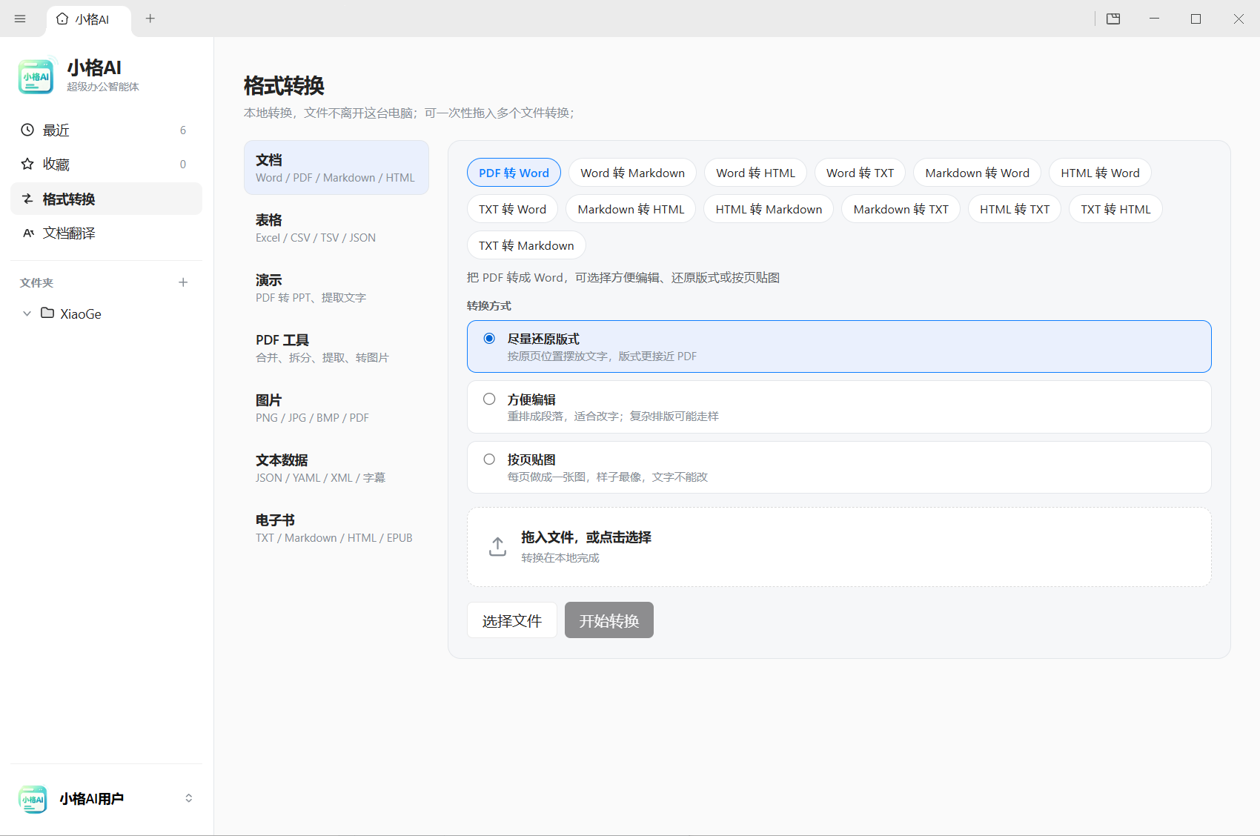Add a new tab with plus icon

click(x=150, y=19)
